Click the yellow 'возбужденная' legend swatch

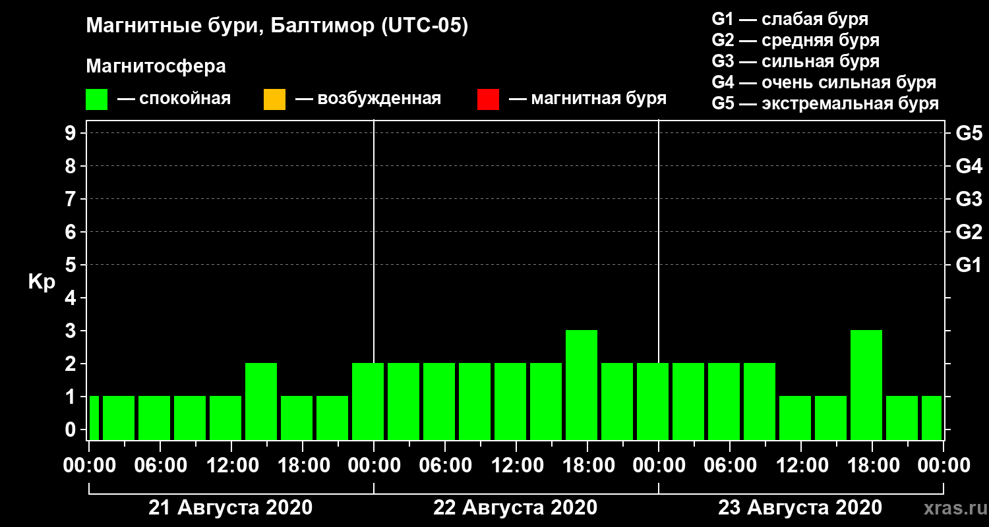274,99
